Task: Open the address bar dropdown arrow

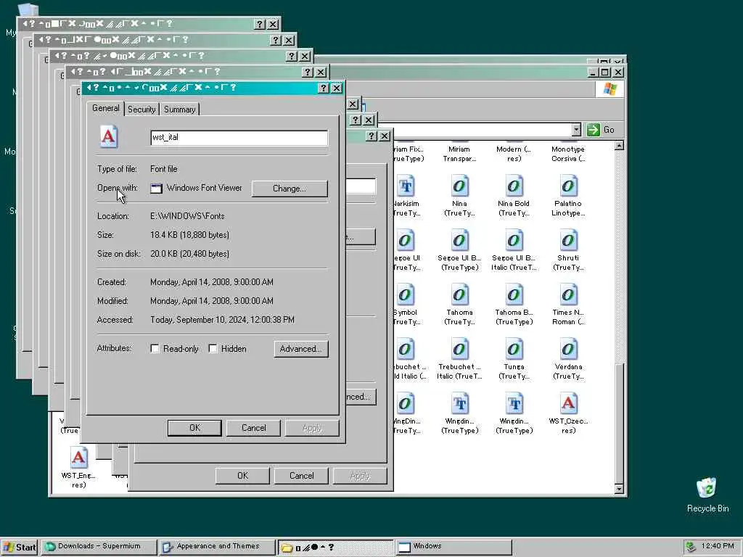Action: coord(575,130)
